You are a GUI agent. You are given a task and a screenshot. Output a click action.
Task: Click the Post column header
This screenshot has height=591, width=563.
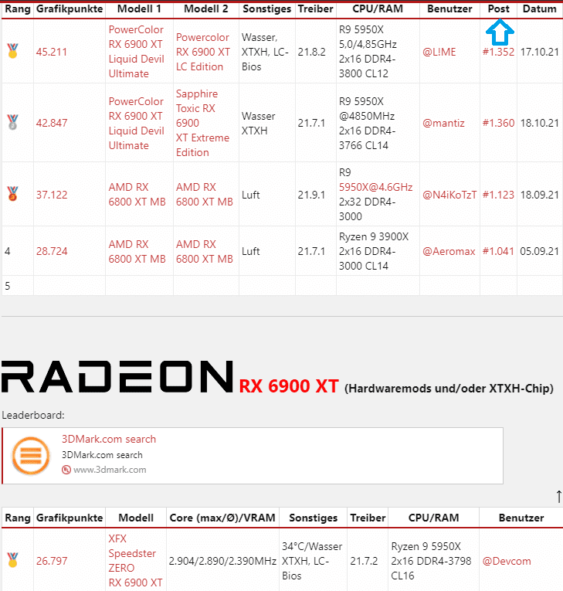click(x=499, y=8)
